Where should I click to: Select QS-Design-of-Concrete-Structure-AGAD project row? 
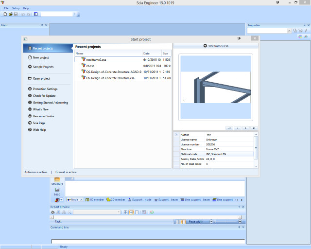[x=122, y=71]
